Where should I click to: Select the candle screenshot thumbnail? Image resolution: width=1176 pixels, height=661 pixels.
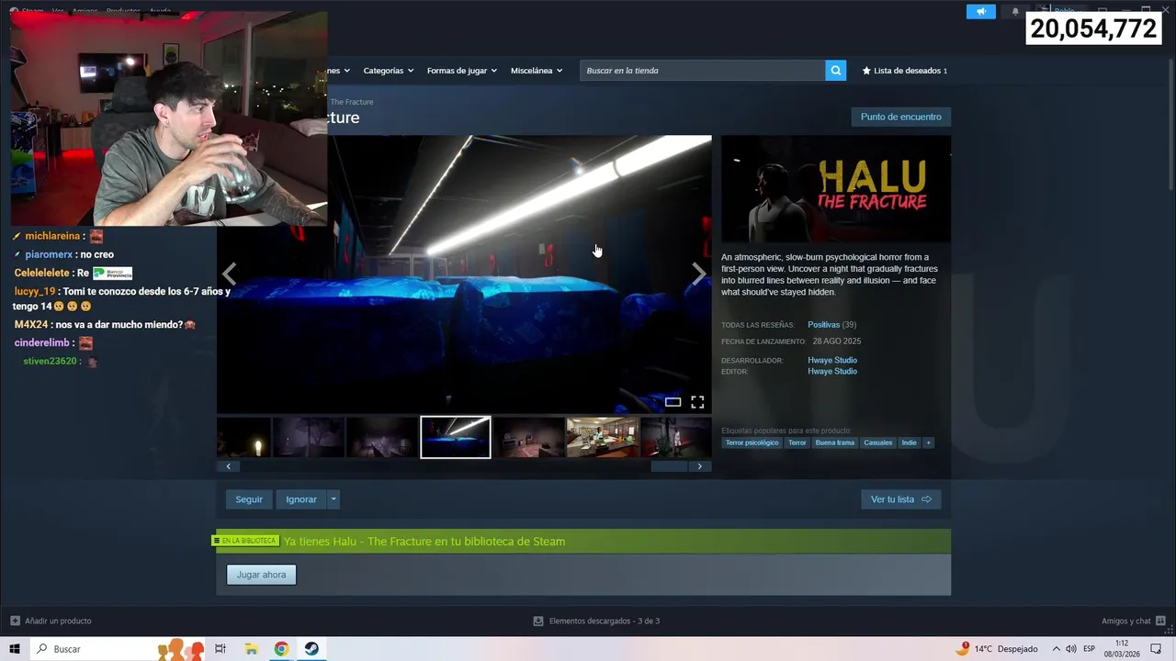coord(243,437)
